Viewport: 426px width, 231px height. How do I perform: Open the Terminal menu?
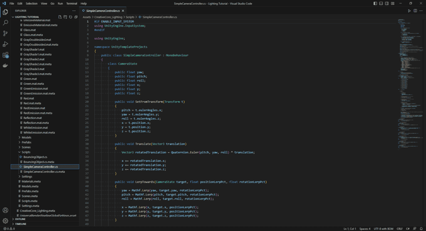coord(72,3)
